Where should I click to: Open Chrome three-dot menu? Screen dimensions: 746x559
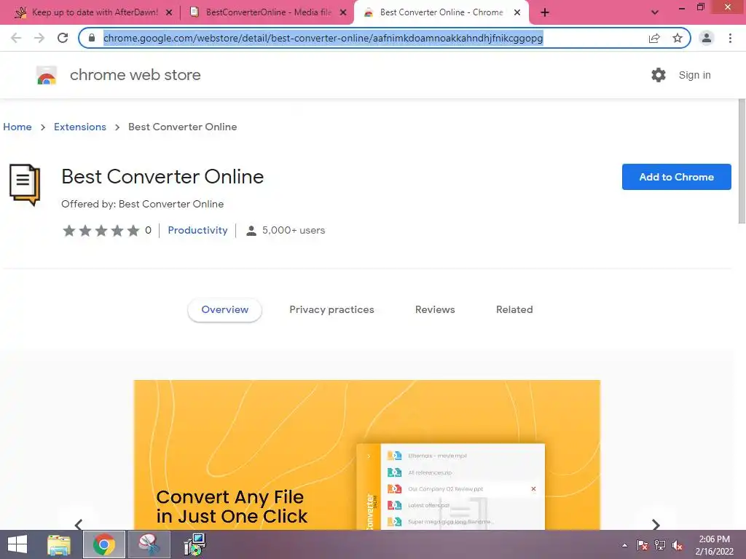click(x=730, y=38)
